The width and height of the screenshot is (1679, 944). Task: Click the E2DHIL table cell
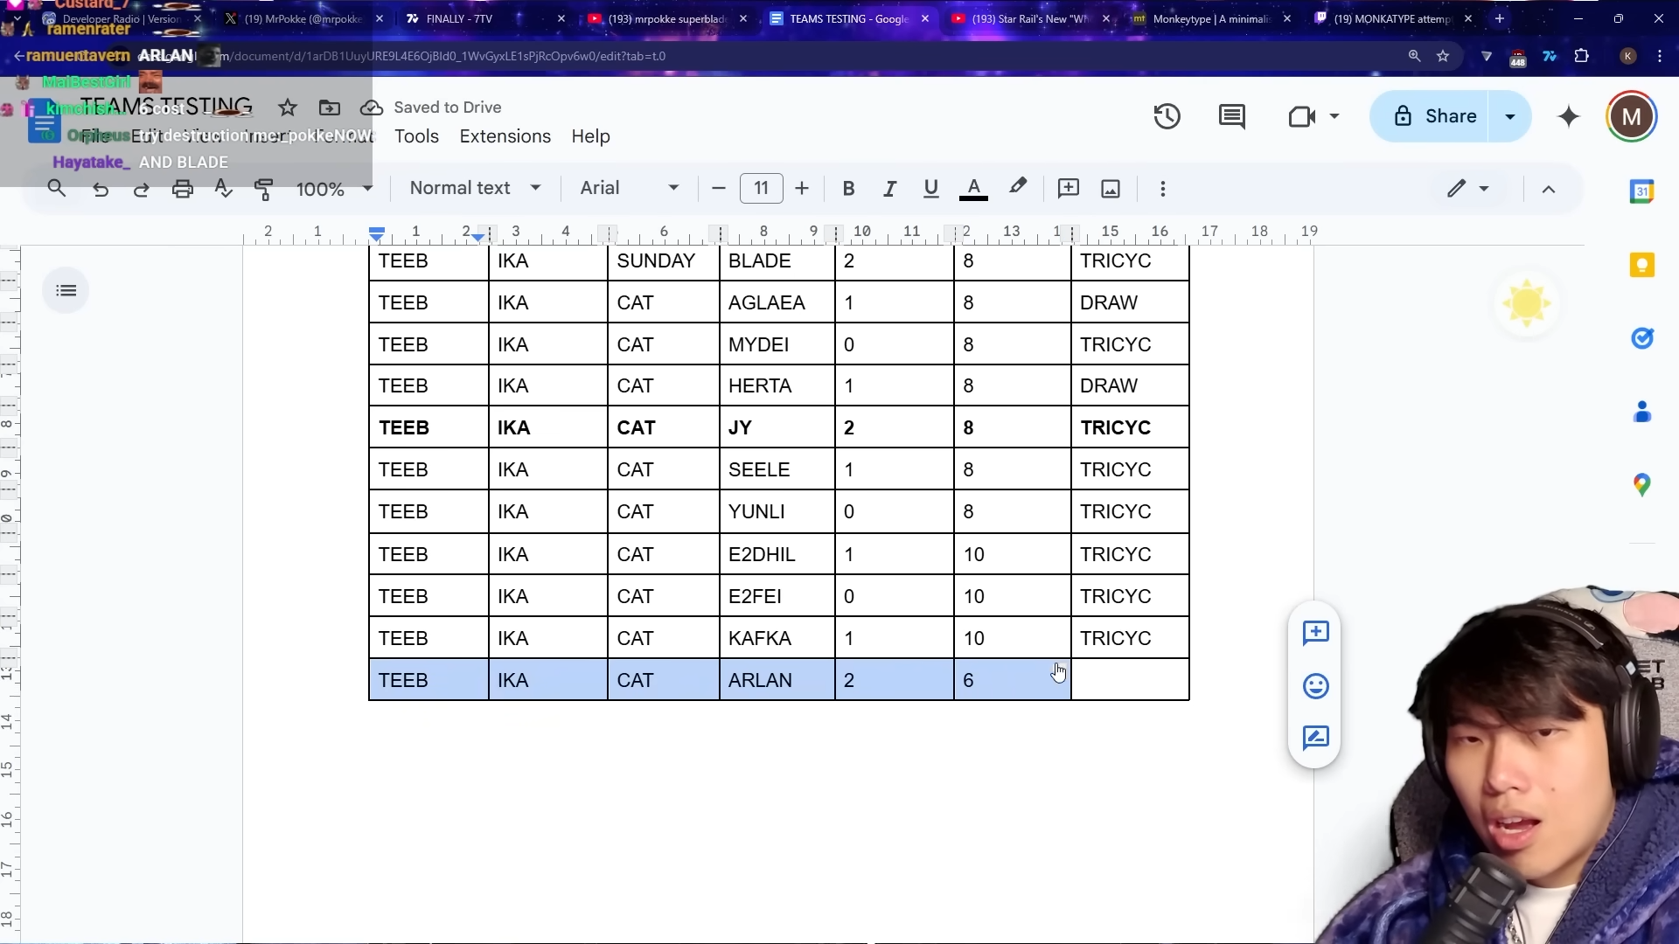[777, 554]
